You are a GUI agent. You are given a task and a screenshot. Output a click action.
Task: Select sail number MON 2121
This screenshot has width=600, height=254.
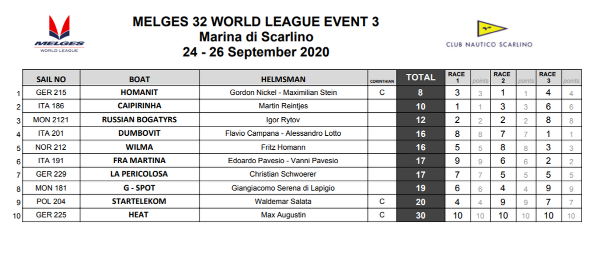pyautogui.click(x=51, y=120)
